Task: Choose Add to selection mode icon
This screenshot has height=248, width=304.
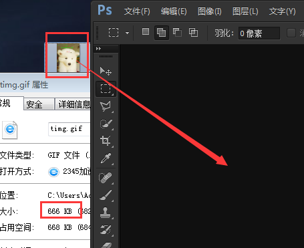Action: point(161,33)
